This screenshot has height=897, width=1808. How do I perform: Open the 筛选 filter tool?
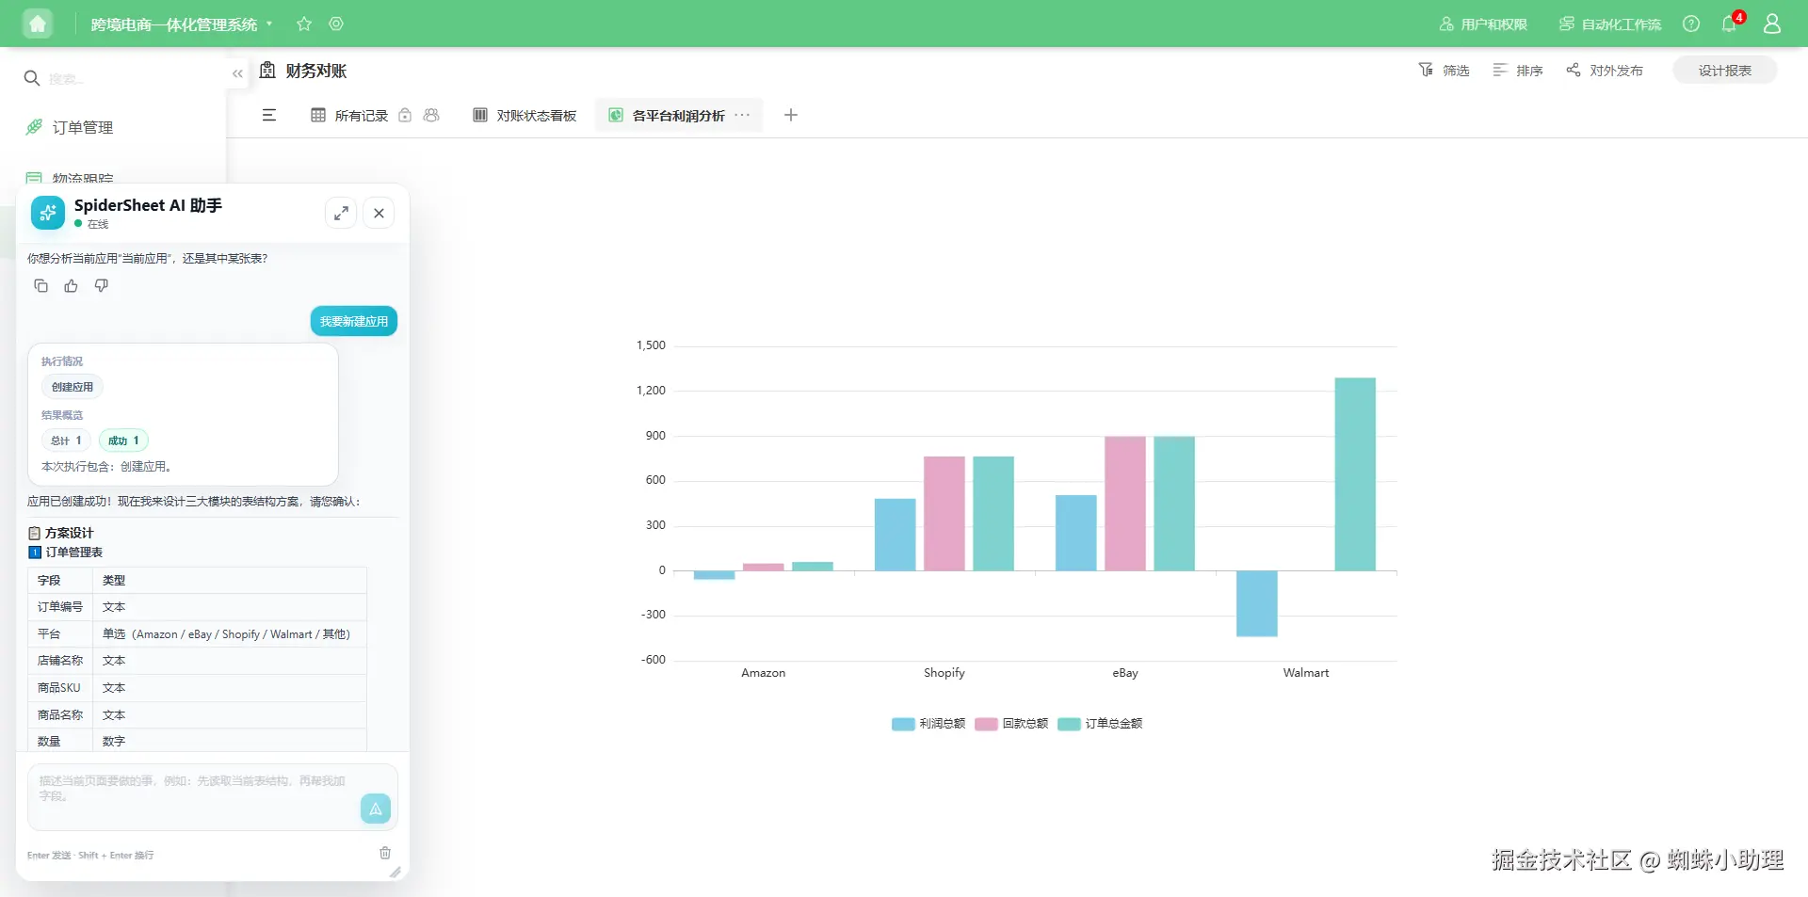pos(1445,71)
